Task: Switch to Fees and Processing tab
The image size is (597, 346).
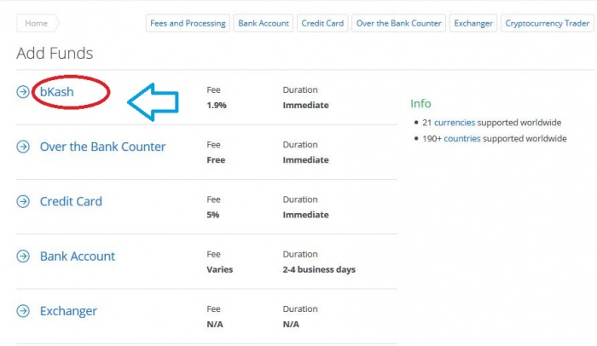Action: (x=188, y=23)
